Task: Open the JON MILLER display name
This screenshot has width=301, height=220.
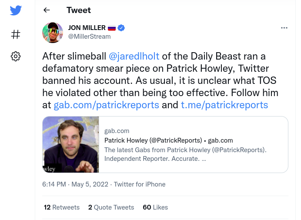Action: (87, 28)
